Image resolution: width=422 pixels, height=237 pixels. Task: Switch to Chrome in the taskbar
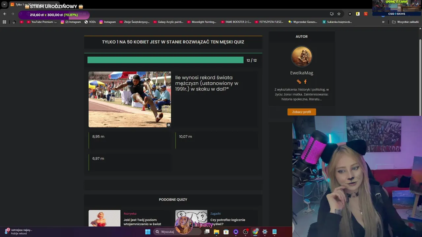click(x=255, y=232)
